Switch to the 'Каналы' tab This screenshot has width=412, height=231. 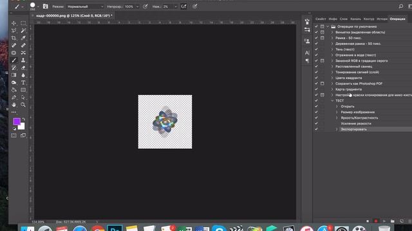point(355,19)
